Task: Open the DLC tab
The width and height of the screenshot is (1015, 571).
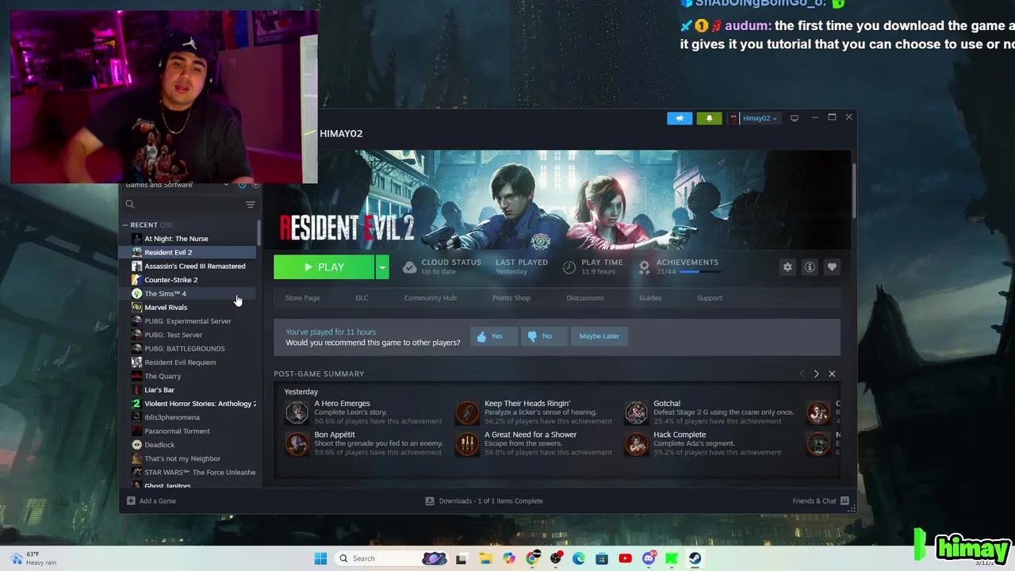Action: (362, 298)
